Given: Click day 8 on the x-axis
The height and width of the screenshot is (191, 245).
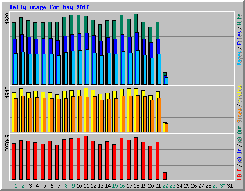Looking at the screenshot, I should 66,186.
